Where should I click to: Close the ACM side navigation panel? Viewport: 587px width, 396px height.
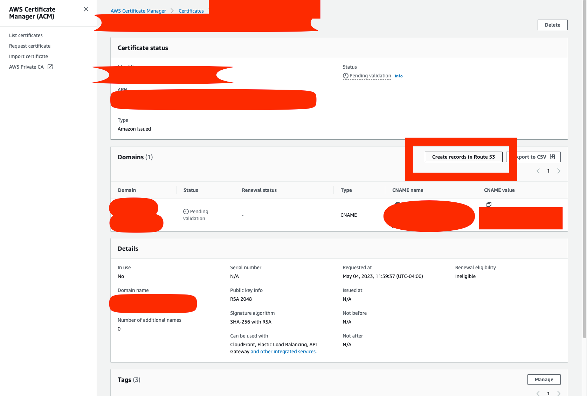click(x=86, y=9)
